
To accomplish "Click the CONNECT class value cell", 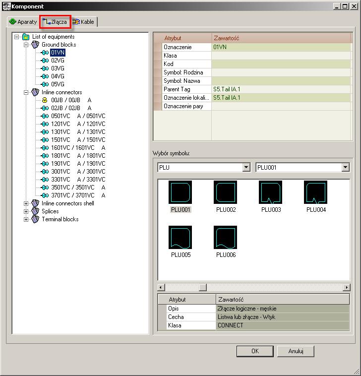I will pos(283,325).
